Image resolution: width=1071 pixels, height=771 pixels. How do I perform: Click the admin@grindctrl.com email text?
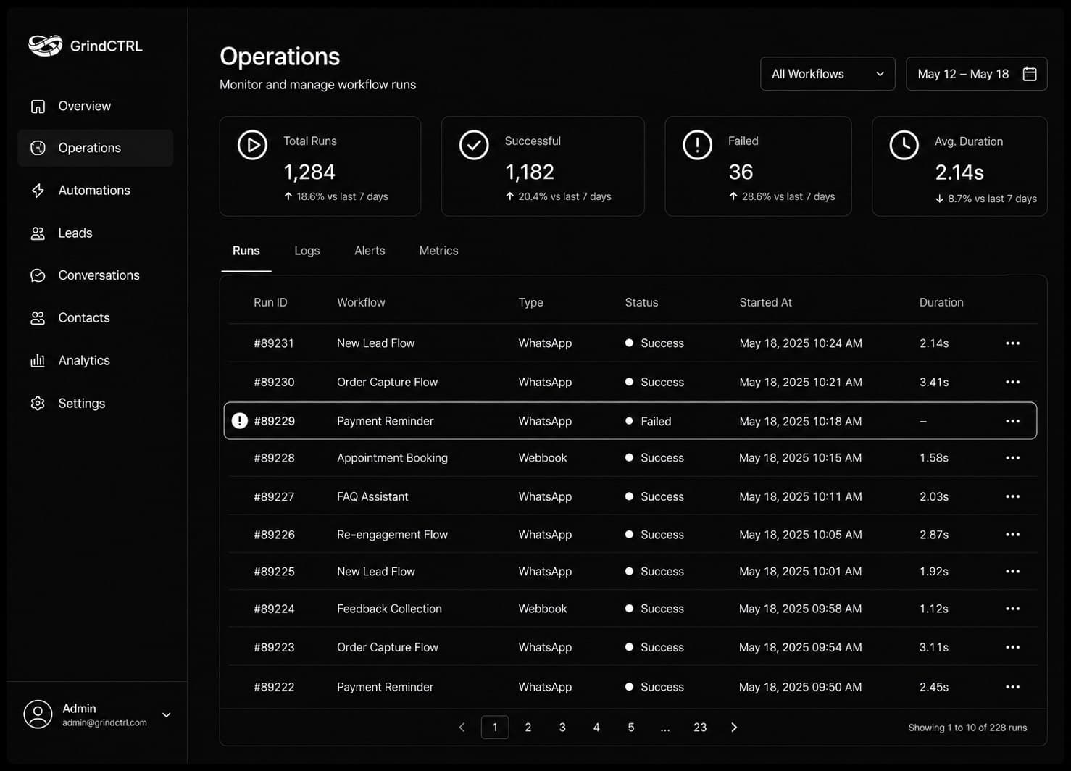pyautogui.click(x=104, y=723)
